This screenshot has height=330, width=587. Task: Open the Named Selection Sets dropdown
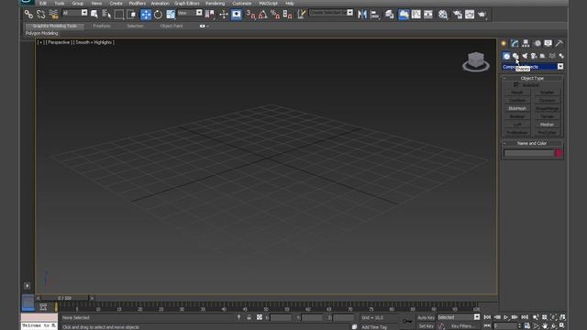coord(331,12)
